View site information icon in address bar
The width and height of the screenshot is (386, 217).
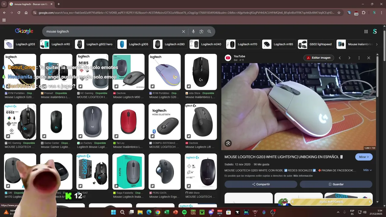pos(35,13)
